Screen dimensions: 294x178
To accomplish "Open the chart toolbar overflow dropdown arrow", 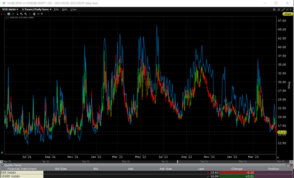I will pyautogui.click(x=42, y=14).
